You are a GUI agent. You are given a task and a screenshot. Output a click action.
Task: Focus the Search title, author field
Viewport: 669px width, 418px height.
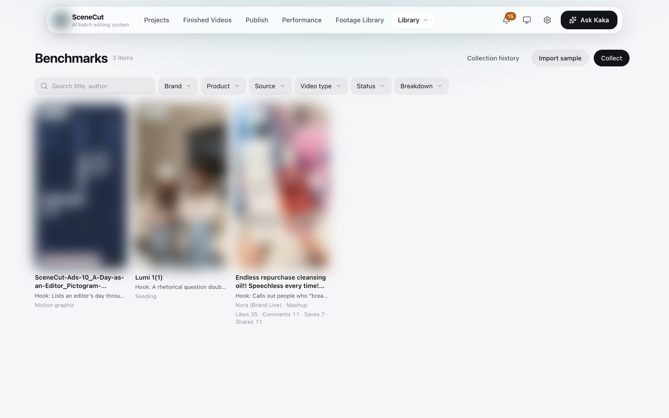coord(95,86)
